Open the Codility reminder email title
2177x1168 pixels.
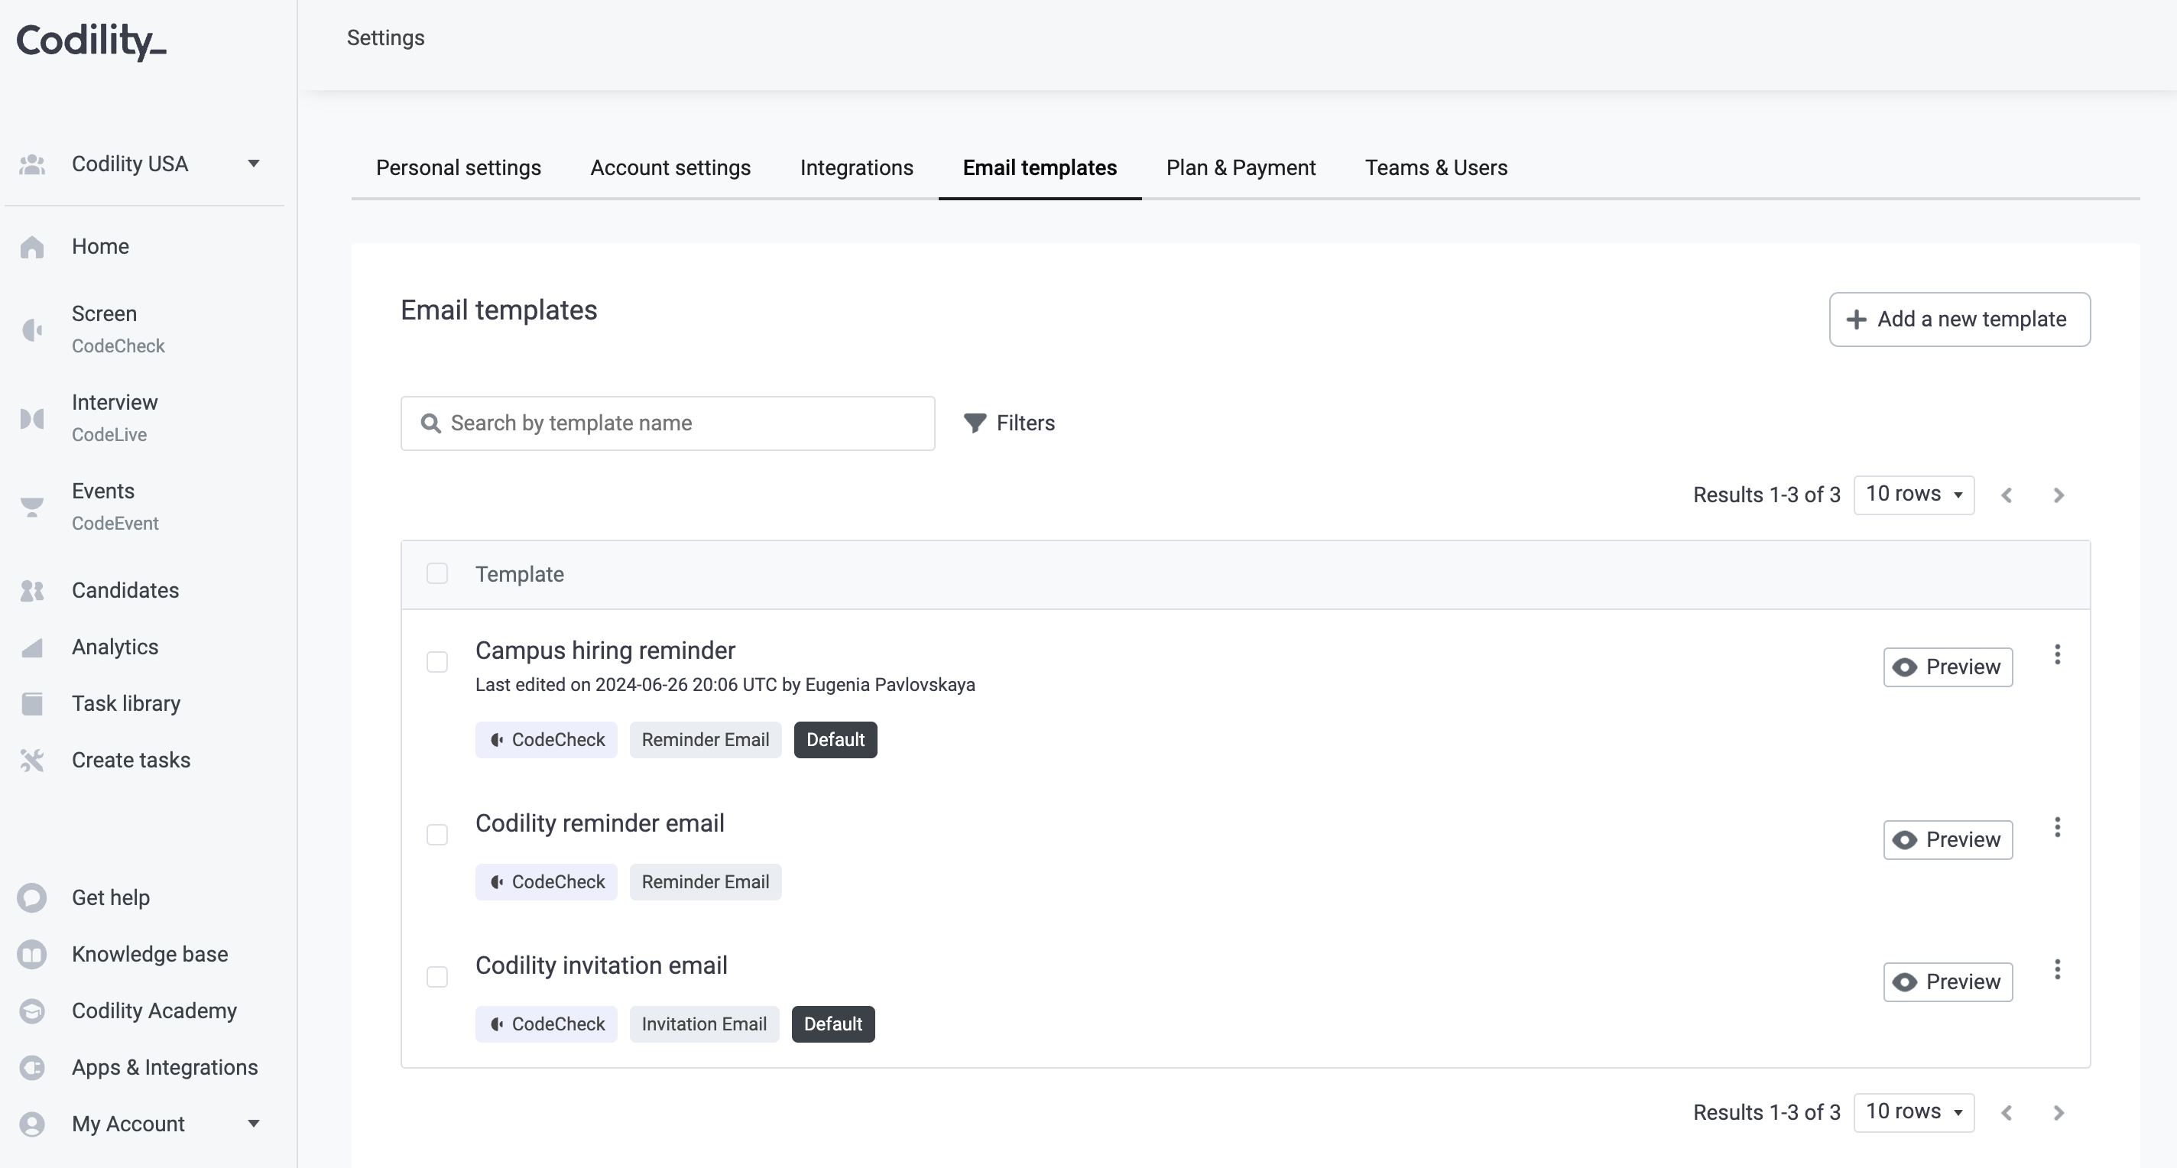[x=600, y=823]
